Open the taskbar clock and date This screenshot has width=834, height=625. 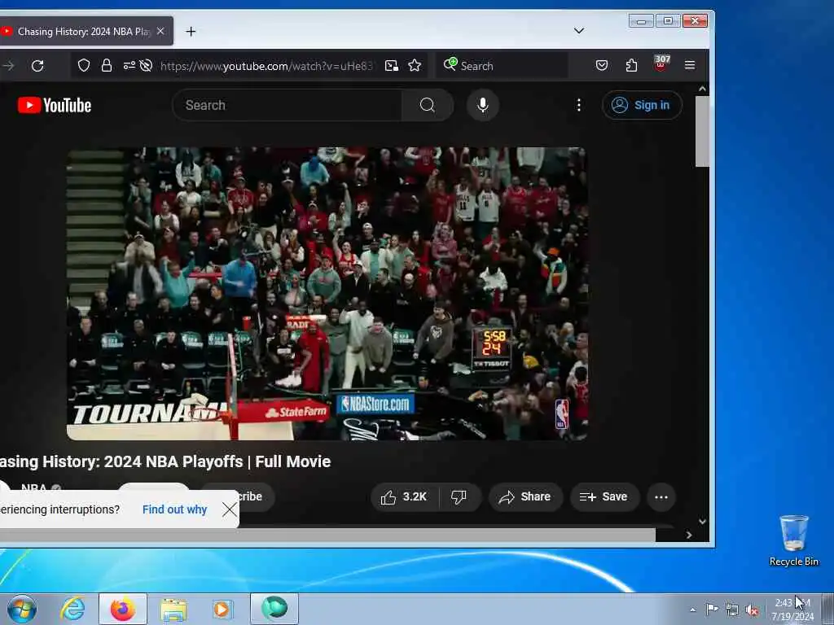(x=792, y=610)
